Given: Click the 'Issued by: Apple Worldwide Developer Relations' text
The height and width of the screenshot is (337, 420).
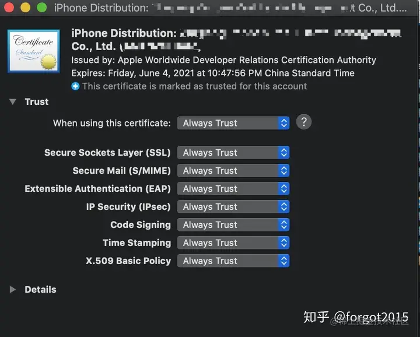Looking at the screenshot, I should 223,60.
